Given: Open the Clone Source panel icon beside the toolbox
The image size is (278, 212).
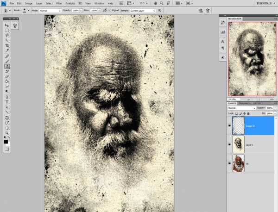Looking at the screenshot, I should tap(15, 26).
